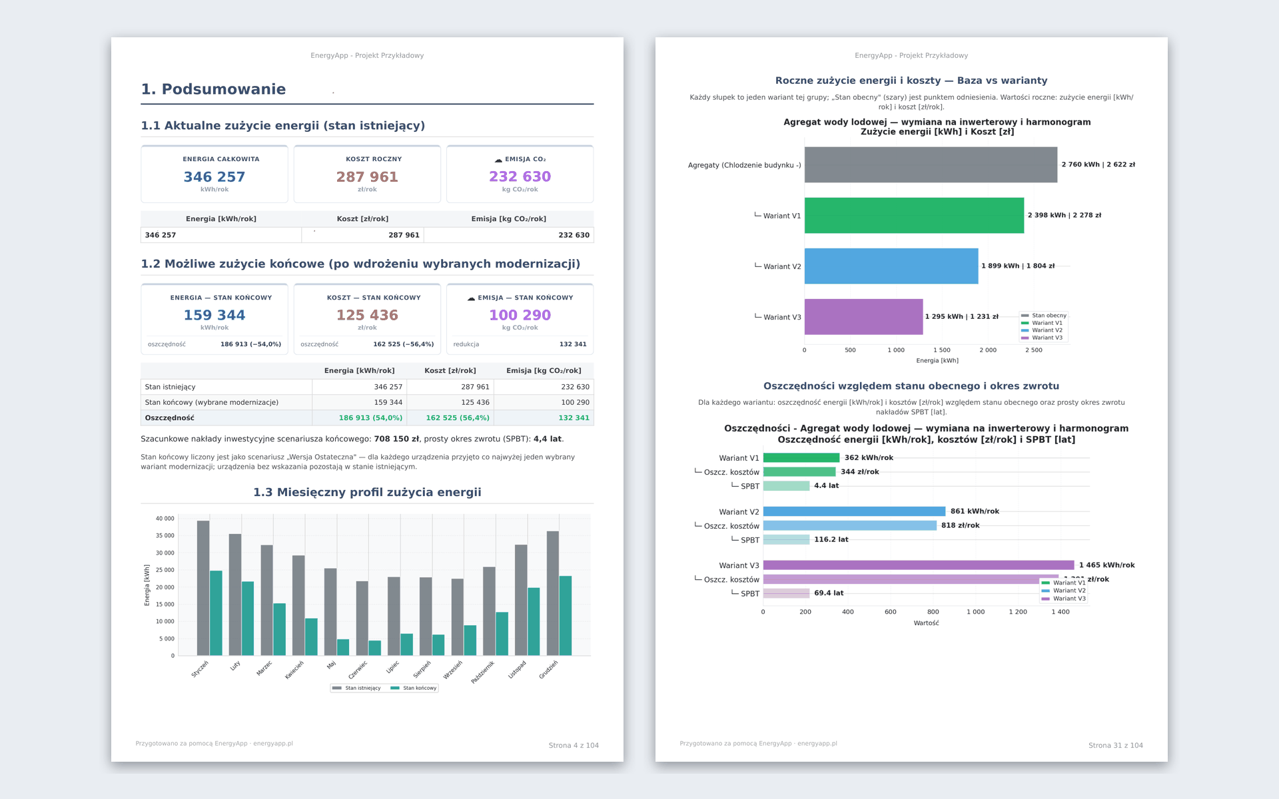The height and width of the screenshot is (799, 1279).
Task: Click ENERGIA — STAN KOŃCOWY card 159 344
Action: click(x=214, y=319)
